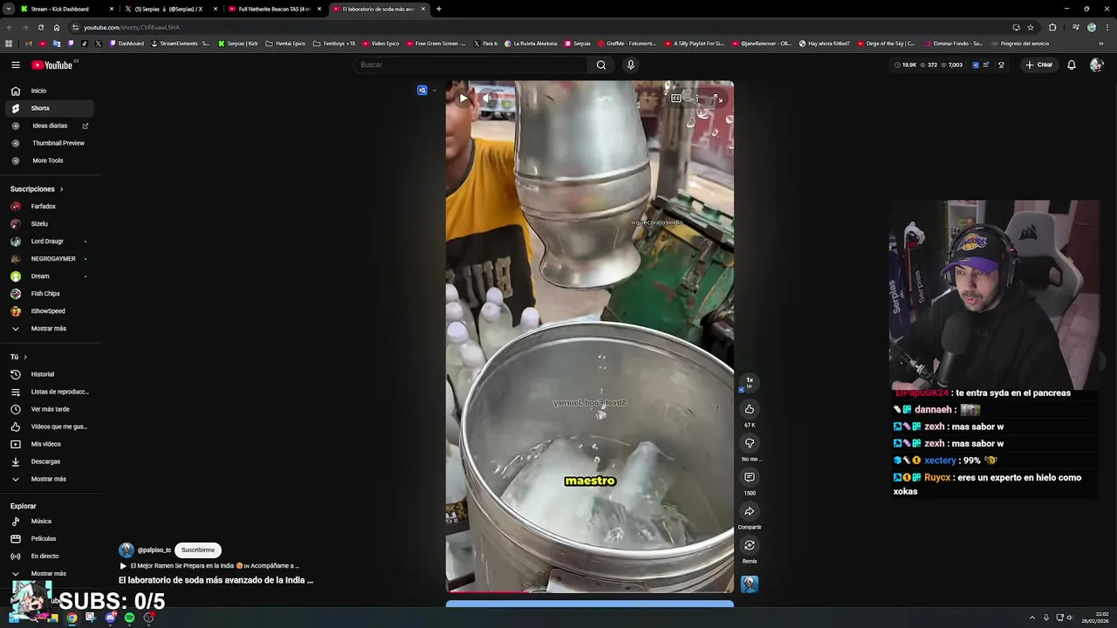Reload the page

click(x=40, y=27)
